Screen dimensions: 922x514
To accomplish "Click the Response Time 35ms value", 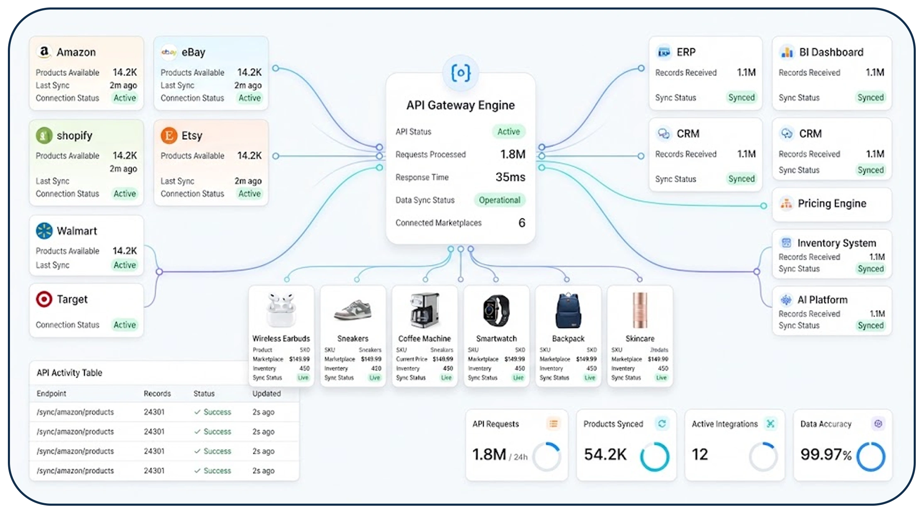I will click(511, 177).
